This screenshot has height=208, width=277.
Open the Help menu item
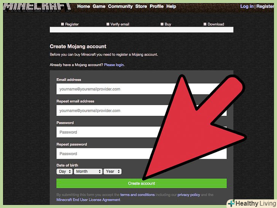click(171, 6)
